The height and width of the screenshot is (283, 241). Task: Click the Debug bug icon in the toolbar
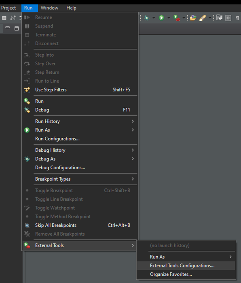coord(146,18)
